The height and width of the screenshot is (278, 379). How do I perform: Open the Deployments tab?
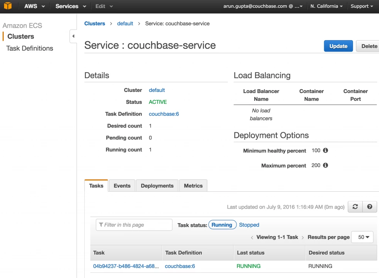coord(157,186)
